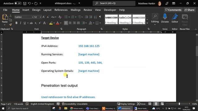Decrease font size with Shrink Font icon

point(48,17)
